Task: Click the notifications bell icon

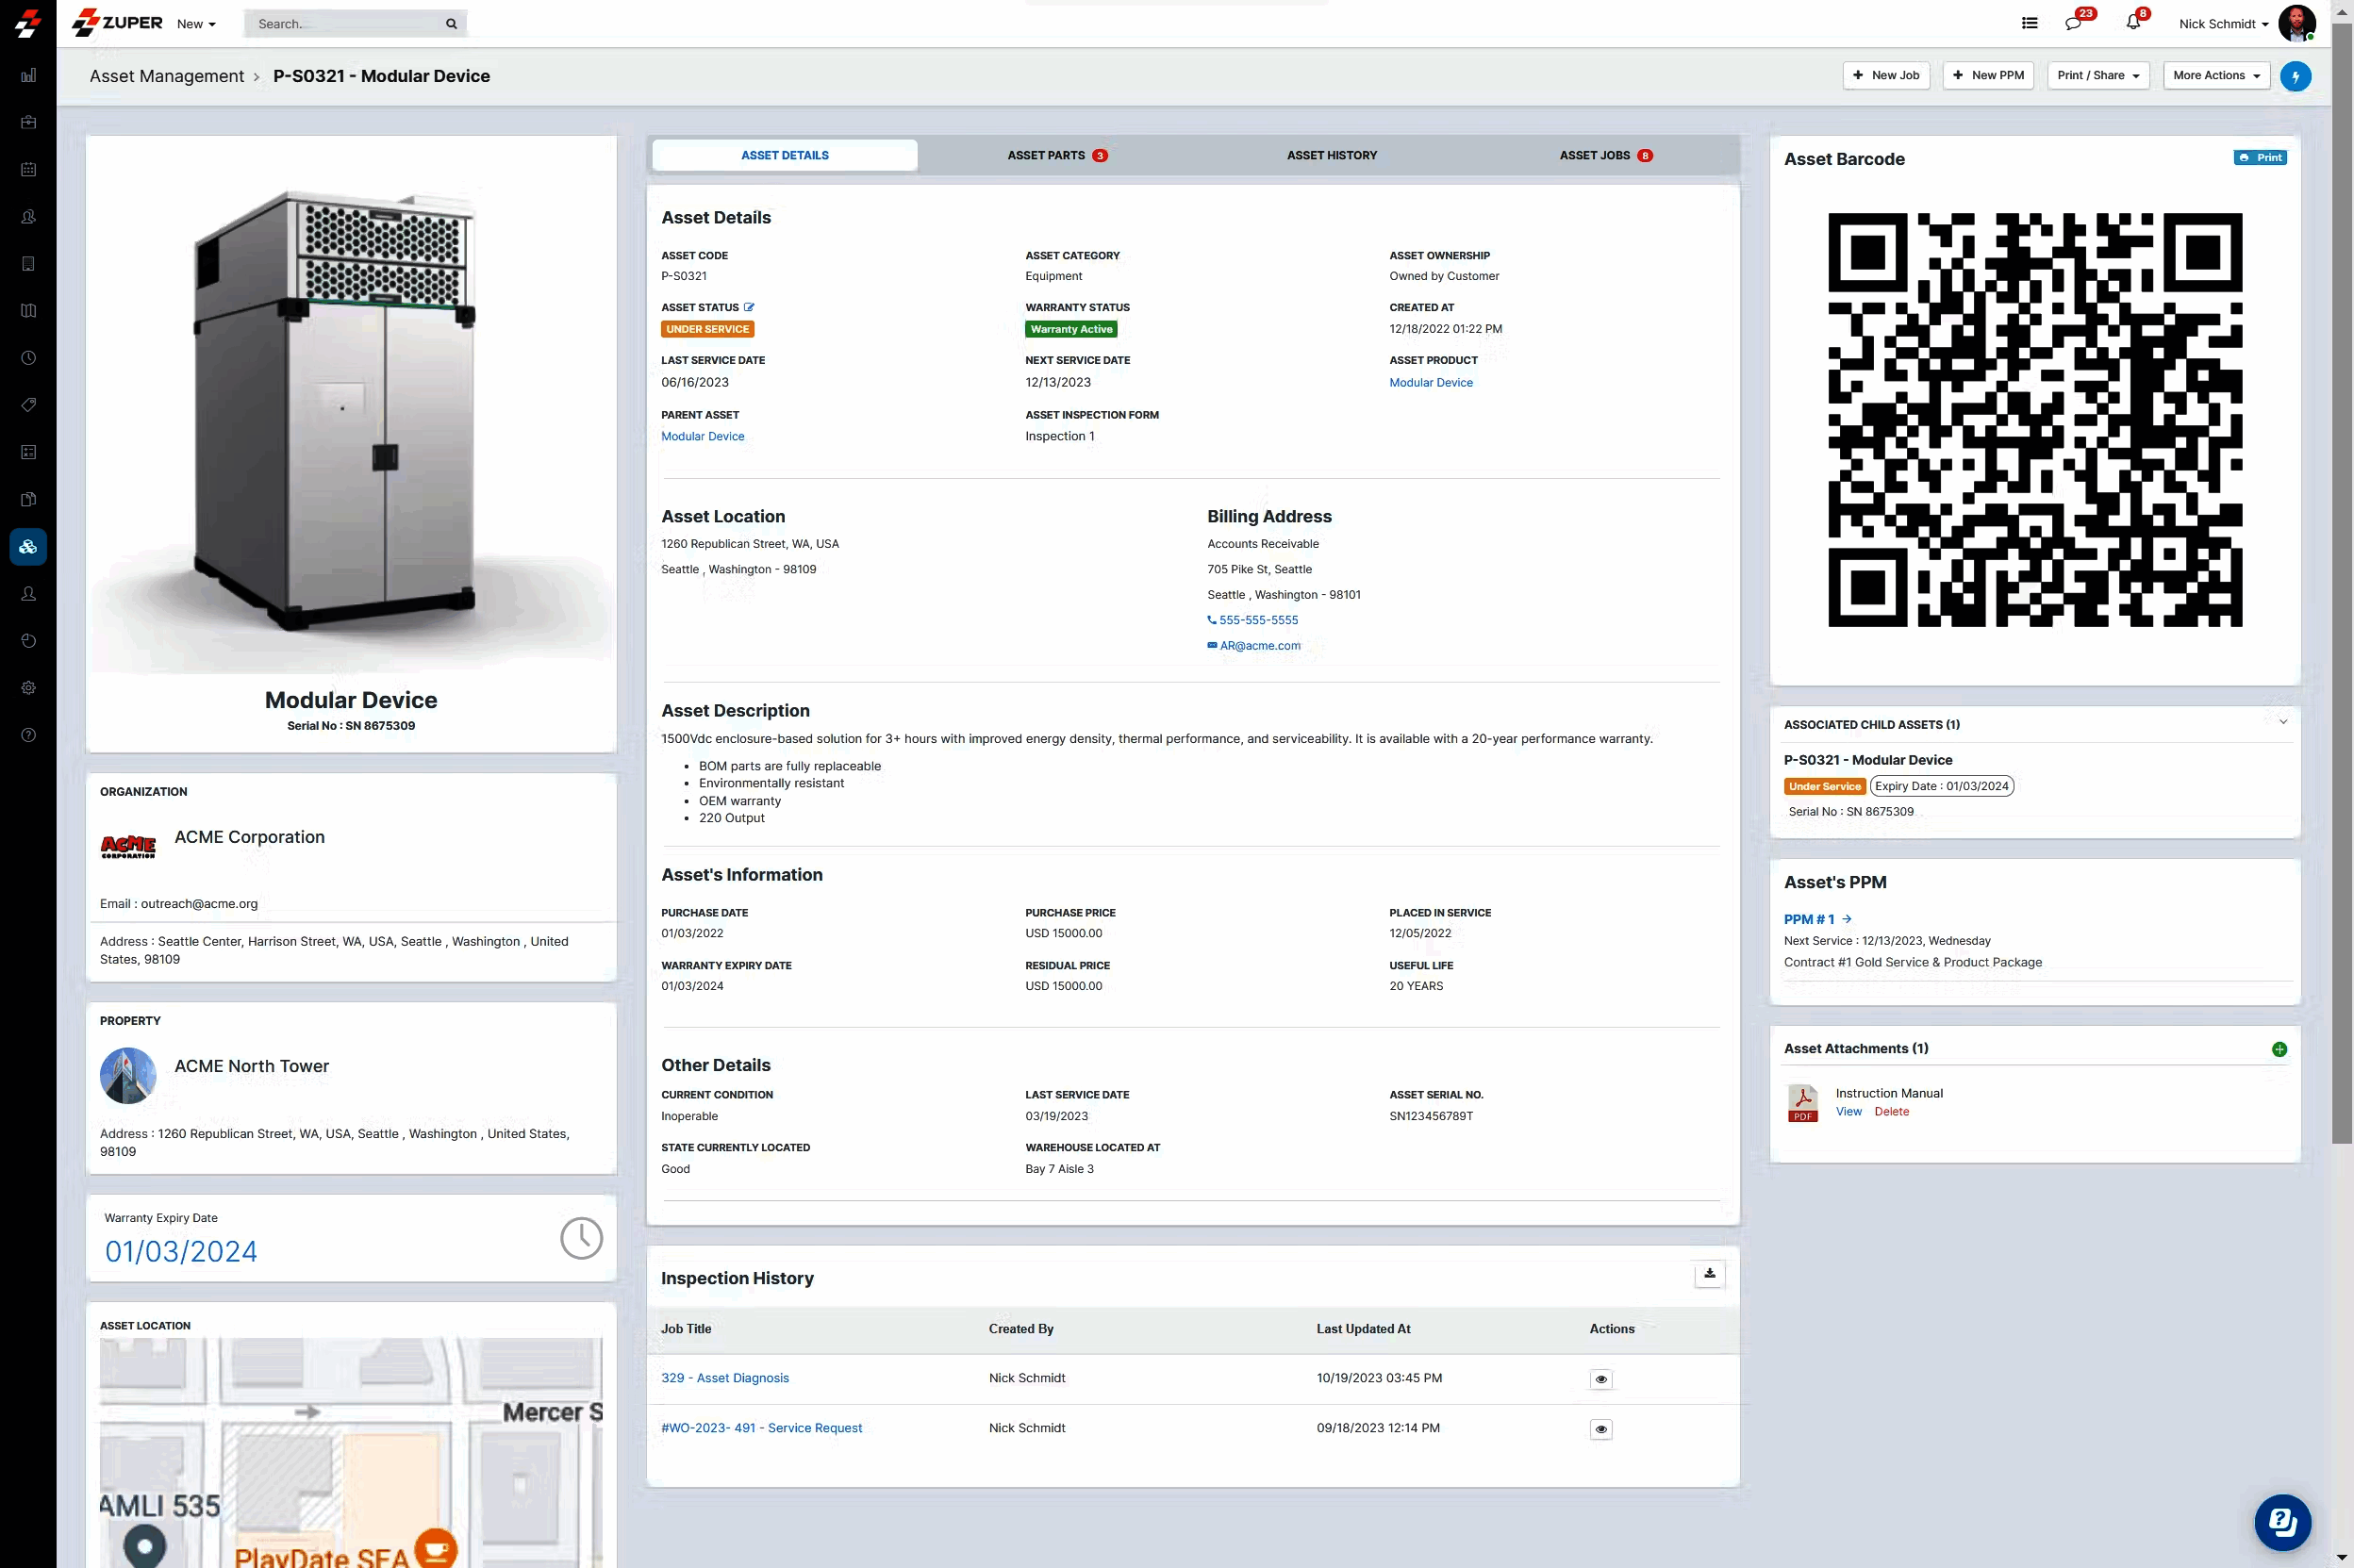Action: (2132, 23)
